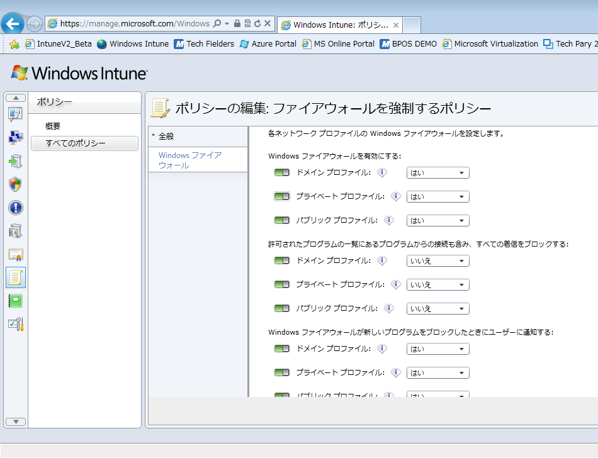This screenshot has width=598, height=458.
Task: Open the 概要 item in the policy pane
Action: 53,126
